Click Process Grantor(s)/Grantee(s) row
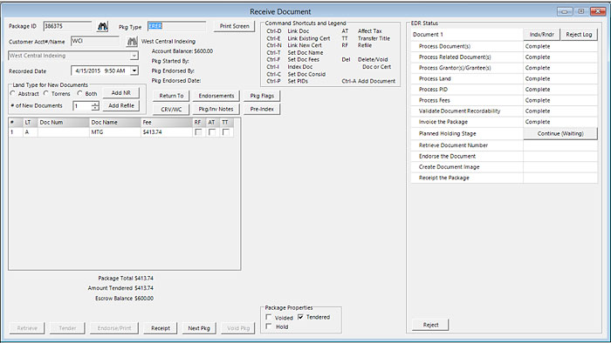 coord(504,68)
